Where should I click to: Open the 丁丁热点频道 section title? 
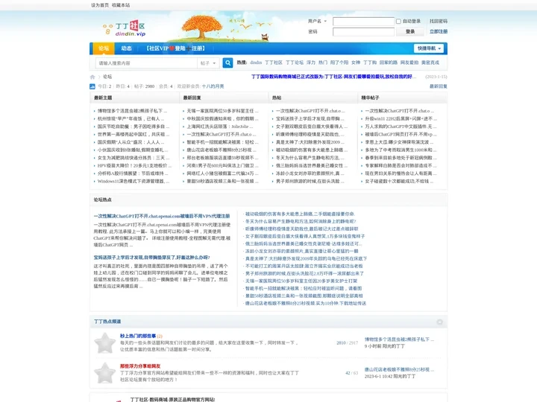[x=107, y=322]
